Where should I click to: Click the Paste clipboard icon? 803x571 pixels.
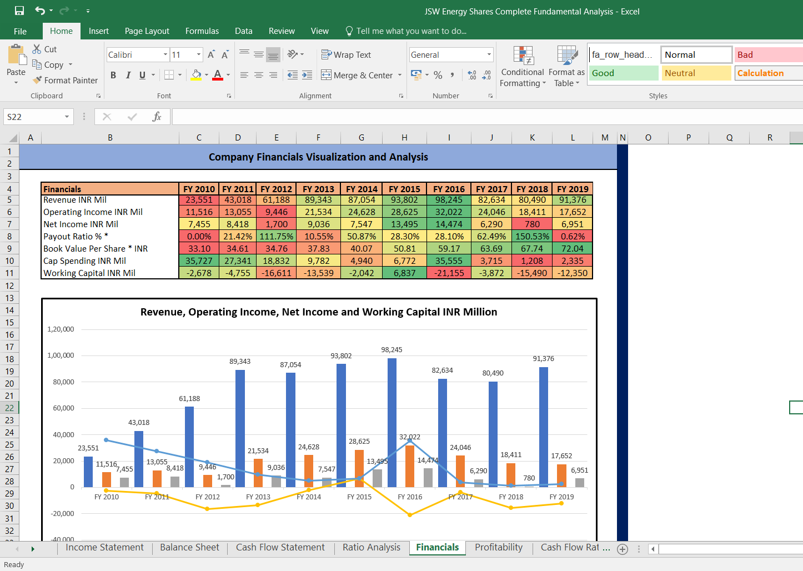(x=16, y=56)
